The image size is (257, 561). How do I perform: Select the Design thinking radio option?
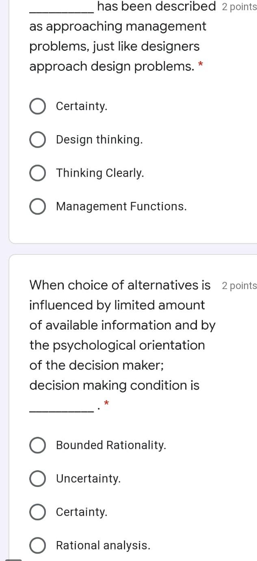(38, 140)
